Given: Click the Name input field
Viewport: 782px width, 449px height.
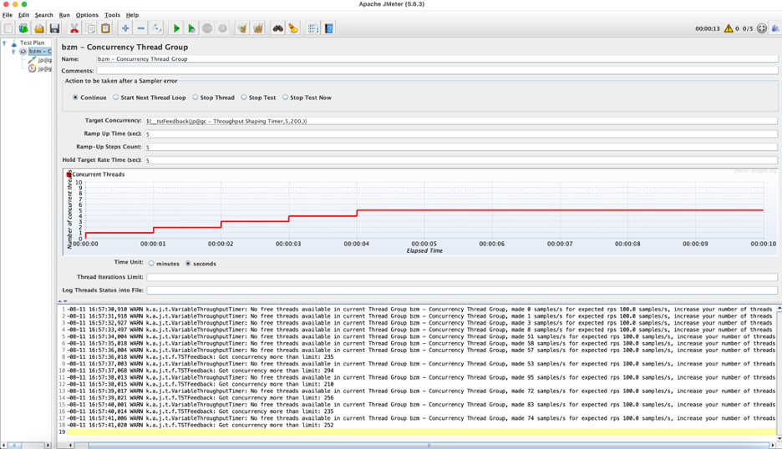Looking at the screenshot, I should [x=437, y=58].
